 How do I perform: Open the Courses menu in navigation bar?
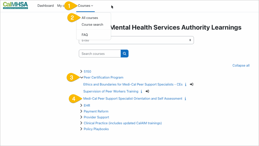(85, 6)
